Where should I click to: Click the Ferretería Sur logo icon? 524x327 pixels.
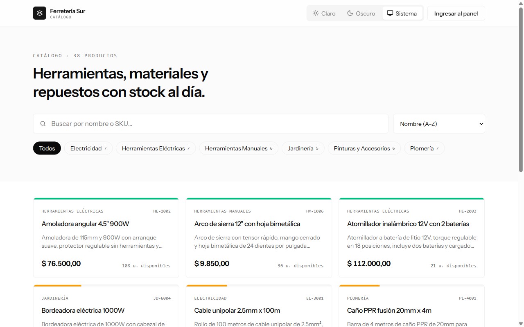tap(40, 13)
